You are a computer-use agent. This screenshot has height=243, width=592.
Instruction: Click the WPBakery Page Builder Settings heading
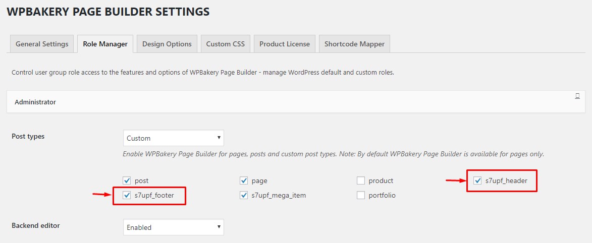(108, 11)
